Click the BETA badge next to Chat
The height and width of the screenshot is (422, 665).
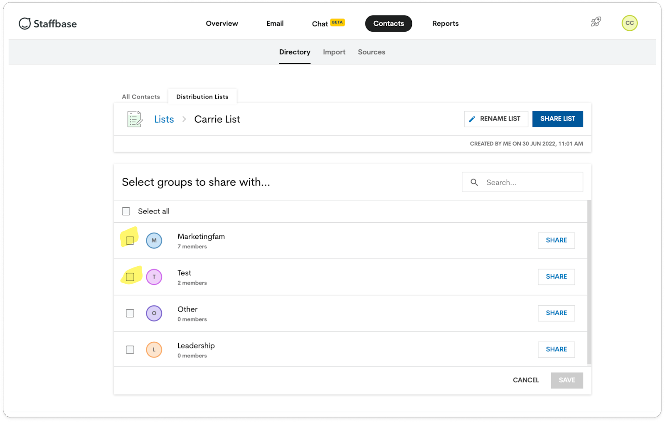[337, 22]
